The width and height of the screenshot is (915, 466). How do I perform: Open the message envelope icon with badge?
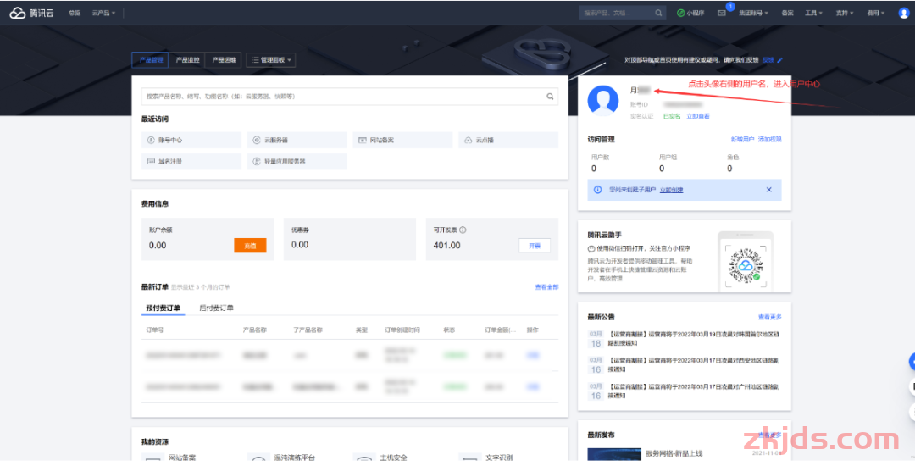(x=722, y=13)
